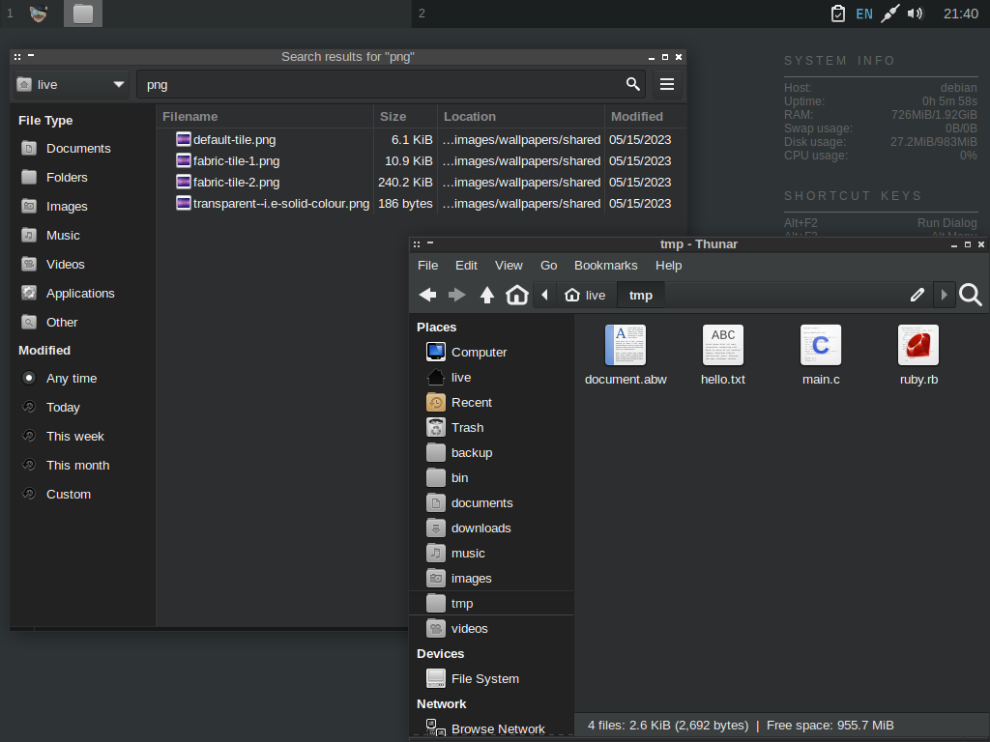Select the "Any time" modified filter
990x742 pixels.
tap(71, 379)
